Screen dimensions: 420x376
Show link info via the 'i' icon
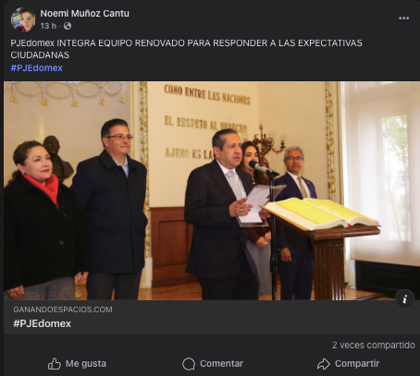pyautogui.click(x=404, y=298)
